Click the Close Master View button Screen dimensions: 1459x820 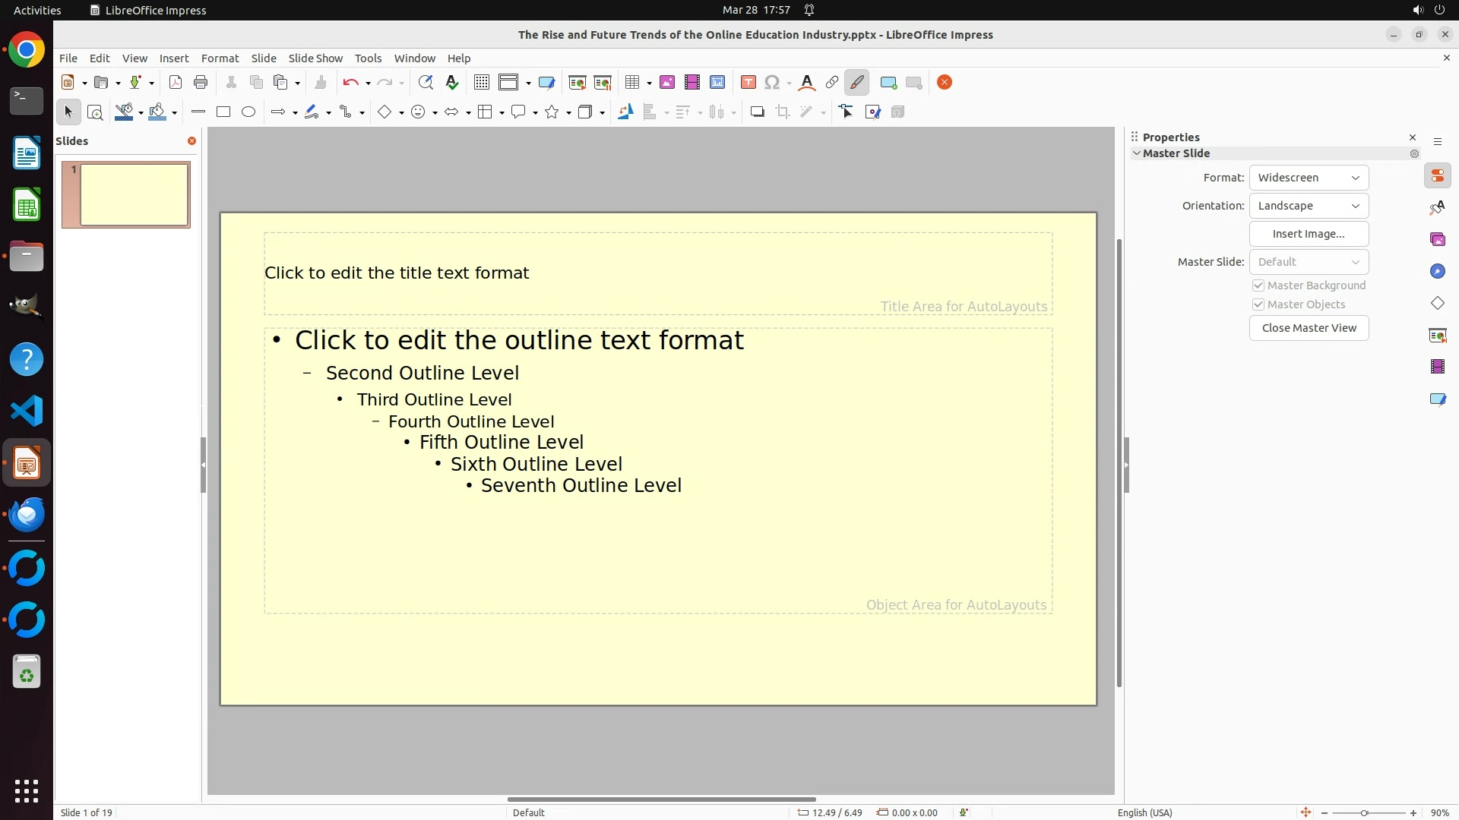click(1309, 328)
